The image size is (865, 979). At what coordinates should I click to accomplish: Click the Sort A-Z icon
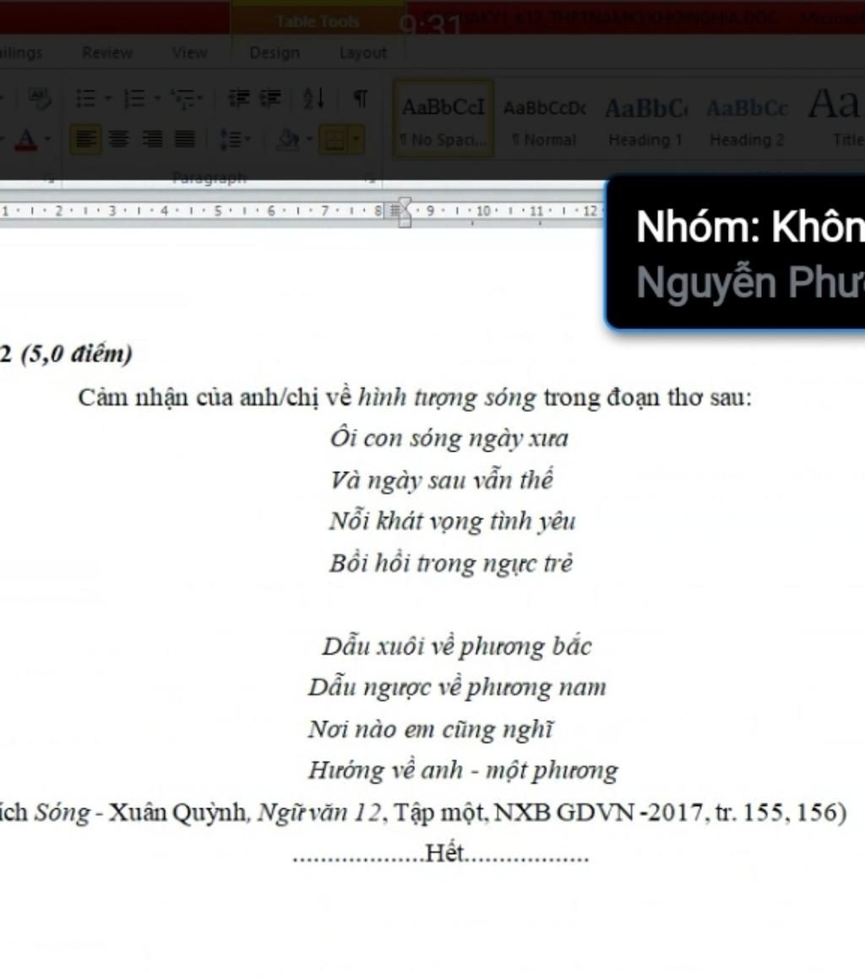(313, 99)
